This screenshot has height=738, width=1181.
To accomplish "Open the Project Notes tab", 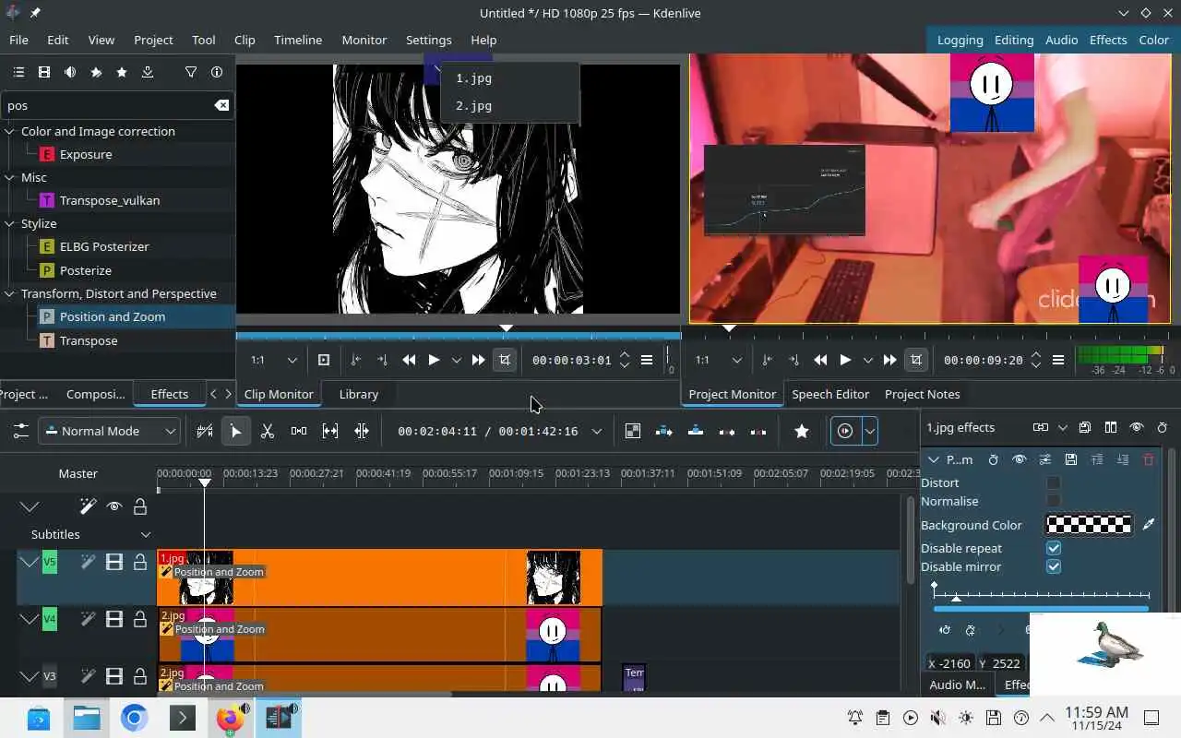I will [923, 394].
